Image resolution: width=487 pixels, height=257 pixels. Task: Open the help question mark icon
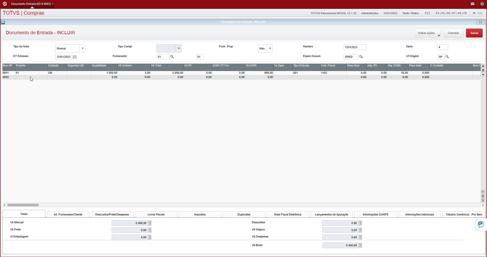[482, 4]
